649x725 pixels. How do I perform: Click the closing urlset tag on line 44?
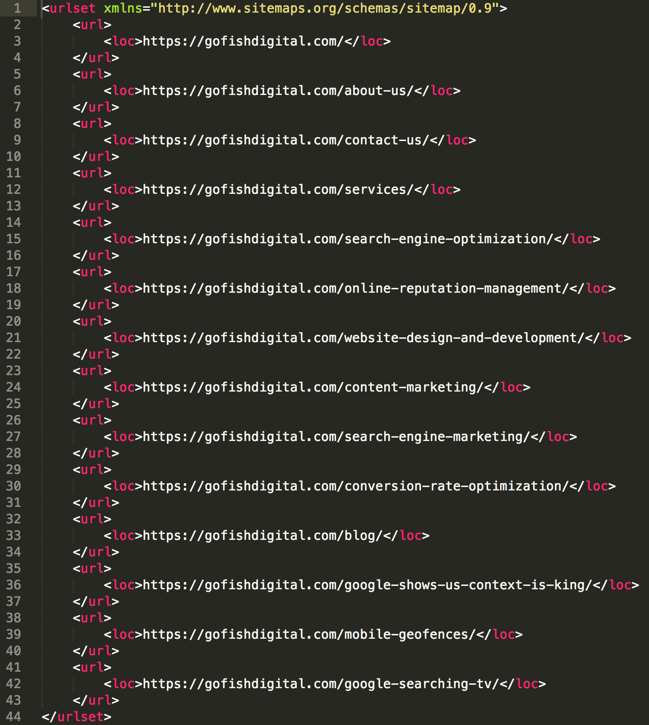[x=77, y=717]
